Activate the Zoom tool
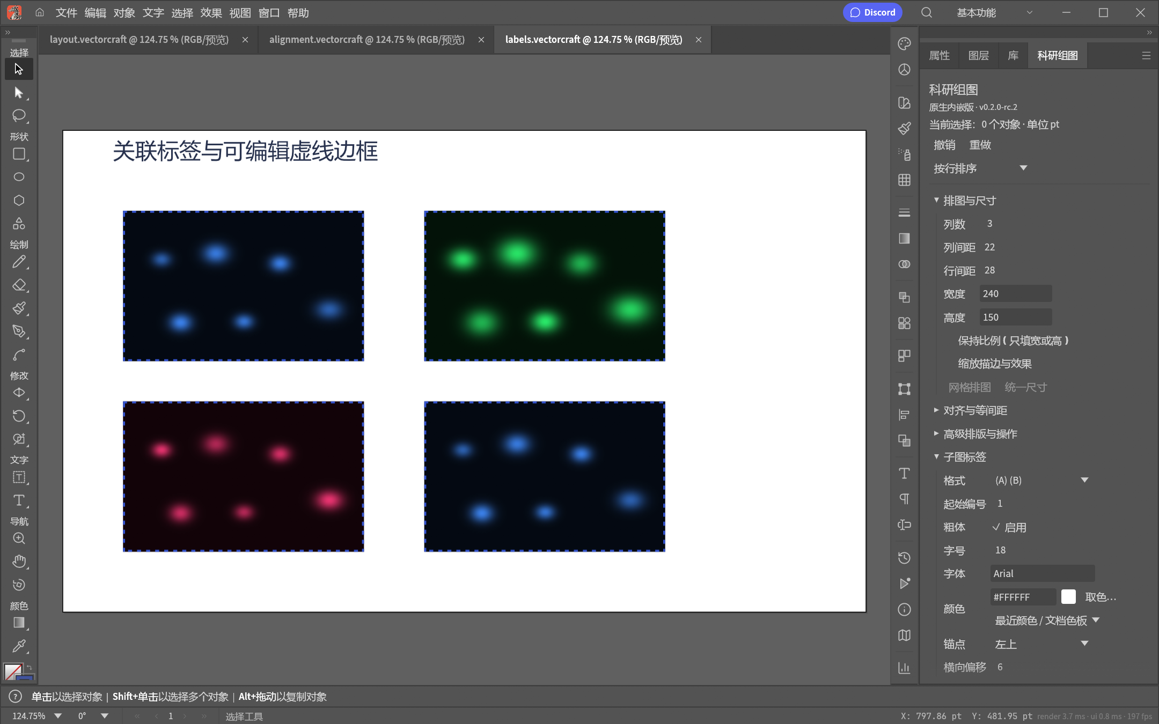Screen dimensions: 1159x724 [x=19, y=538]
